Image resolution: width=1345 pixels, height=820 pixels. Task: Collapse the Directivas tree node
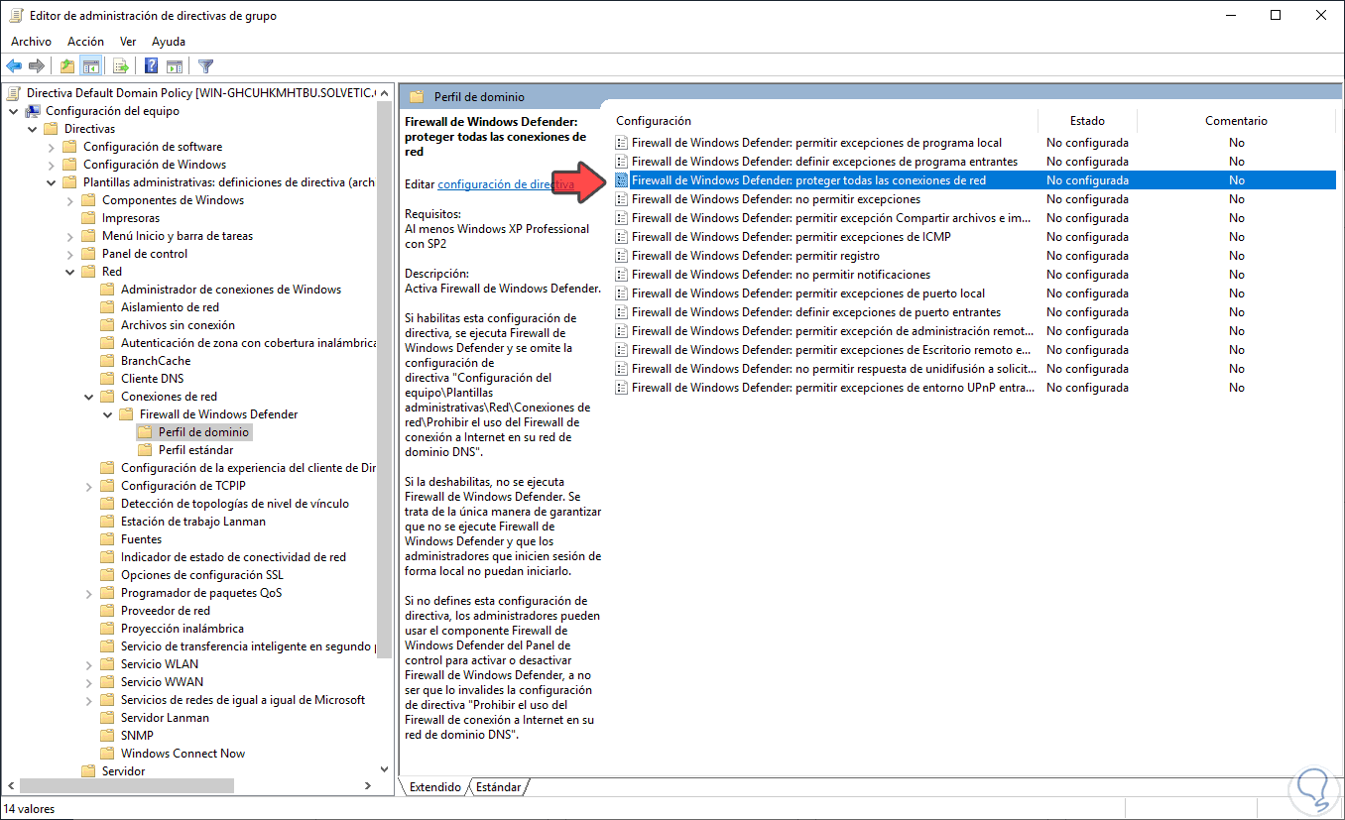[33, 129]
